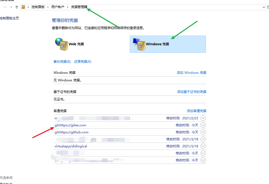Image resolution: width=269 pixels, height=184 pixels.
Task: Click the up navigation arrow
Action: point(16,7)
